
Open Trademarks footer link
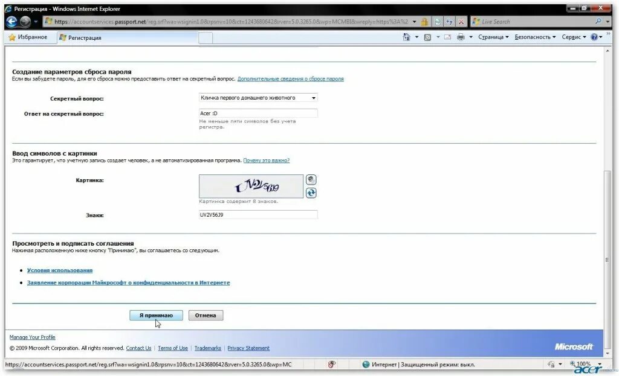coord(208,348)
